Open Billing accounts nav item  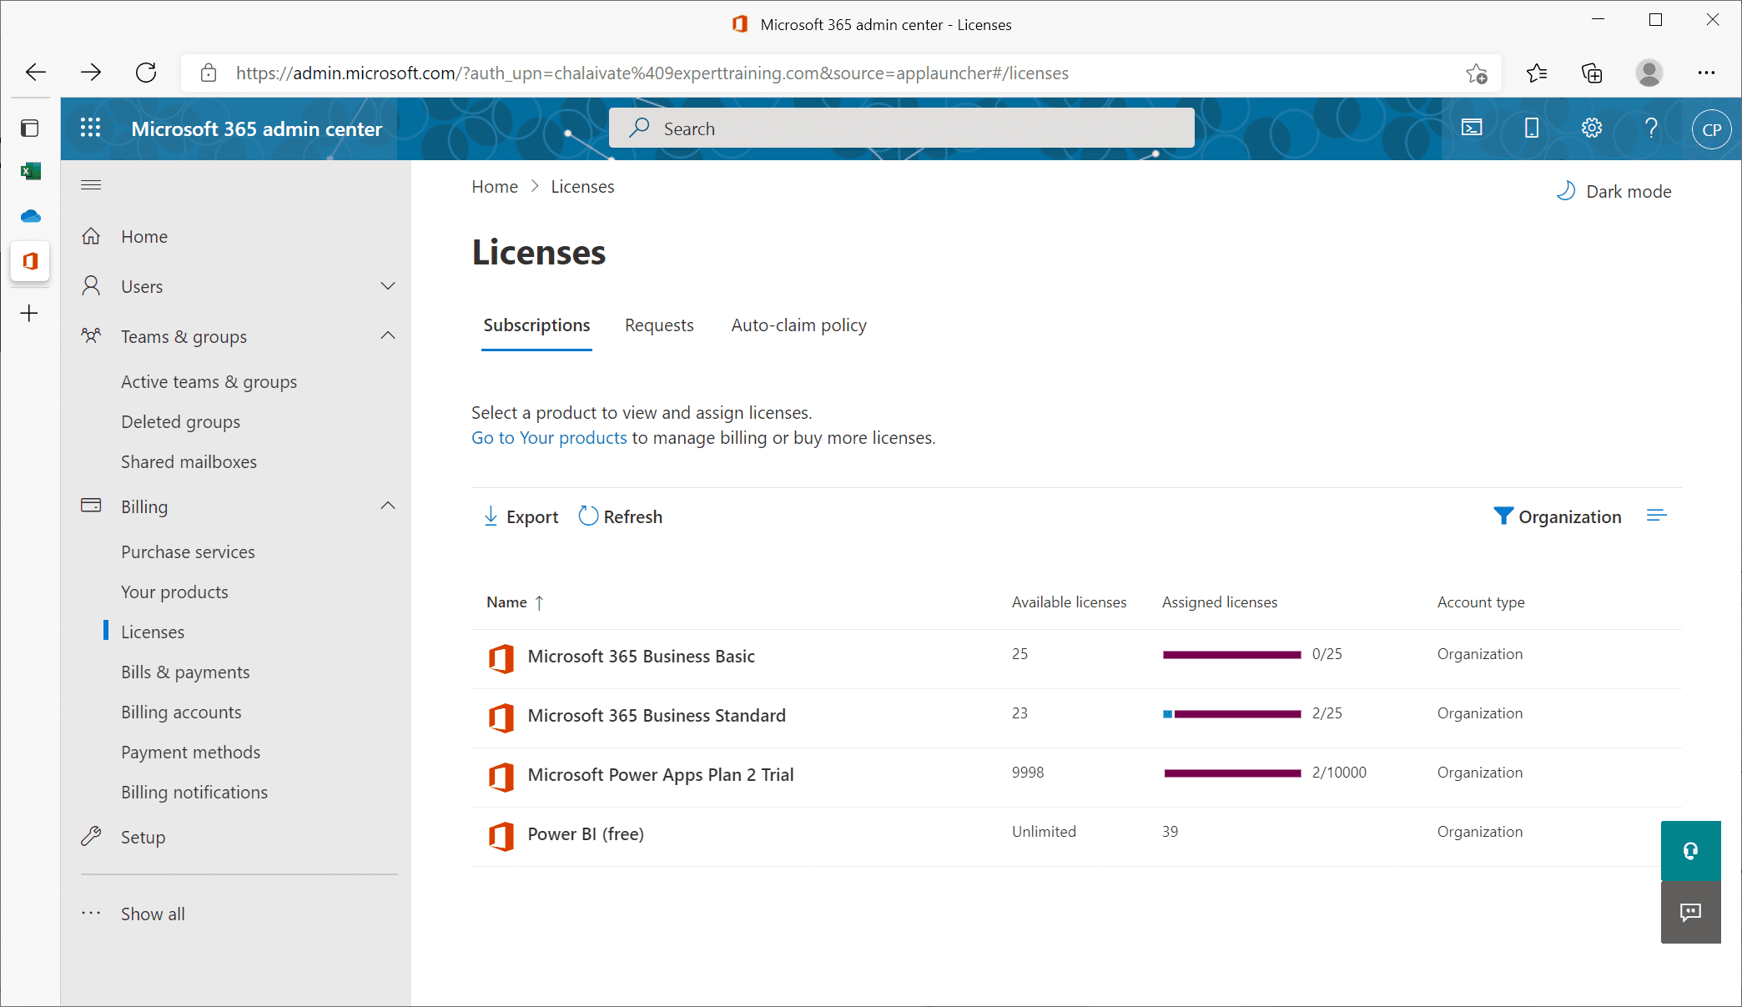pyautogui.click(x=181, y=712)
